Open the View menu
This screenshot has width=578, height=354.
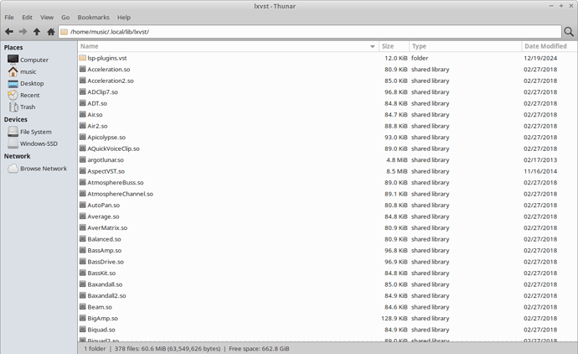(47, 17)
